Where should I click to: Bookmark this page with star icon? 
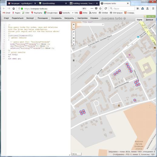[100, 8]
